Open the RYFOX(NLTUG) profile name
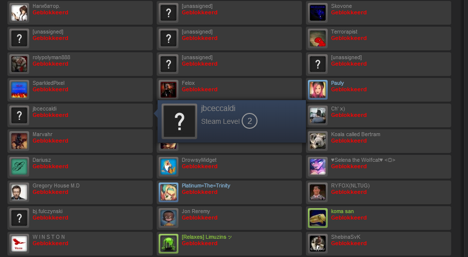The image size is (468, 257). 350,185
